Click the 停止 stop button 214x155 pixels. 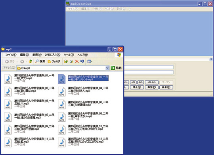[x=137, y=87]
